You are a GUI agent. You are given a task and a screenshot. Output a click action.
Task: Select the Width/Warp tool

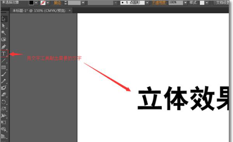coord(4,115)
